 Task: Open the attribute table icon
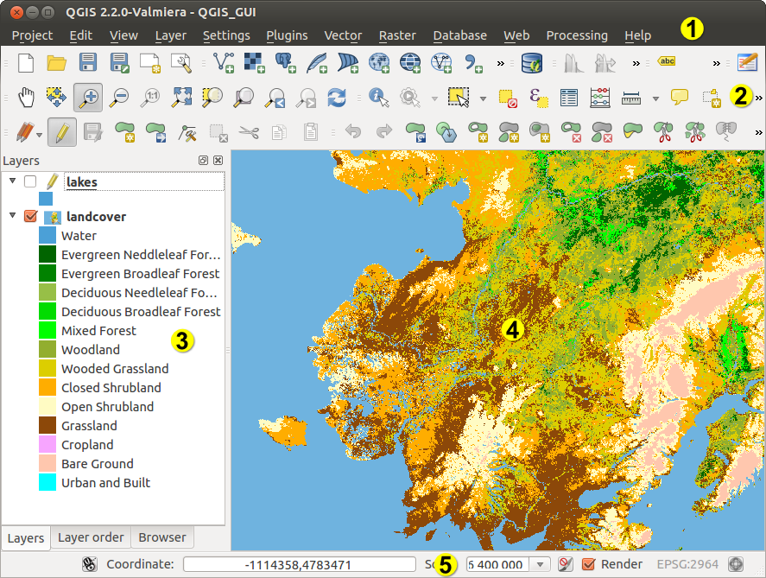coord(568,98)
